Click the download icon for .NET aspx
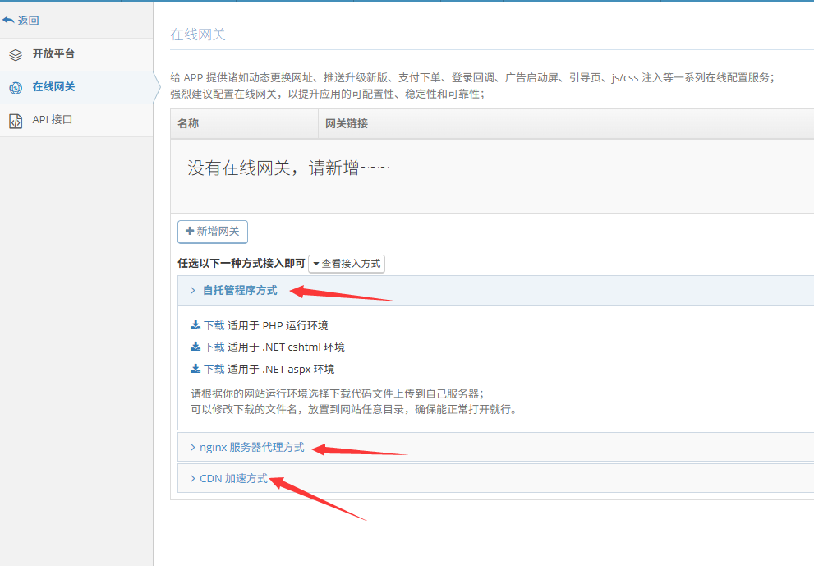 [x=195, y=370]
